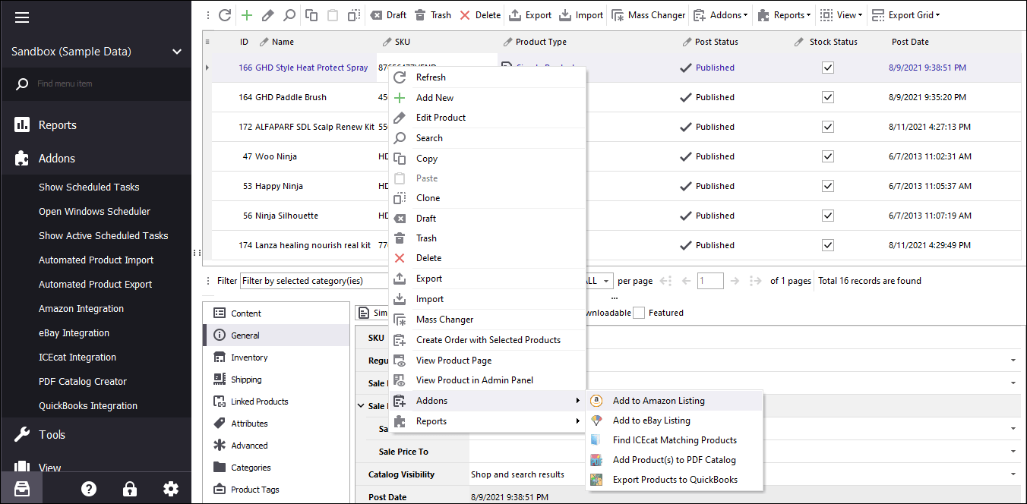Click the help question mark icon
This screenshot has height=504, width=1027.
89,489
